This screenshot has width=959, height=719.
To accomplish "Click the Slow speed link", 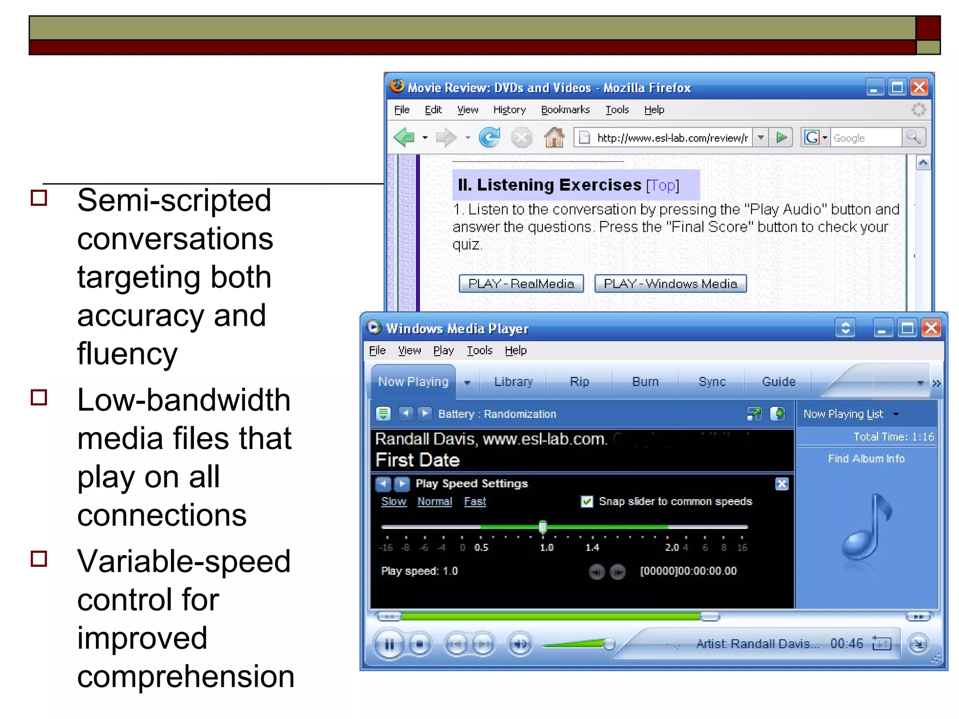I will pyautogui.click(x=394, y=502).
